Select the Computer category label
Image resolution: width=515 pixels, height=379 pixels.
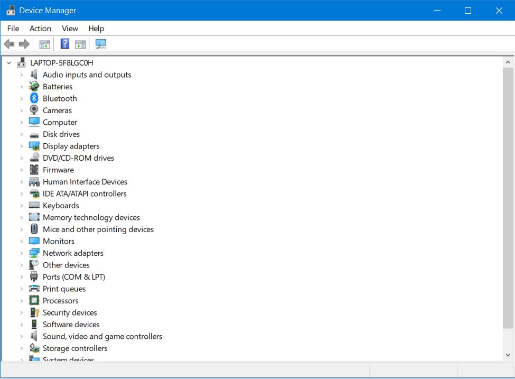tap(60, 122)
